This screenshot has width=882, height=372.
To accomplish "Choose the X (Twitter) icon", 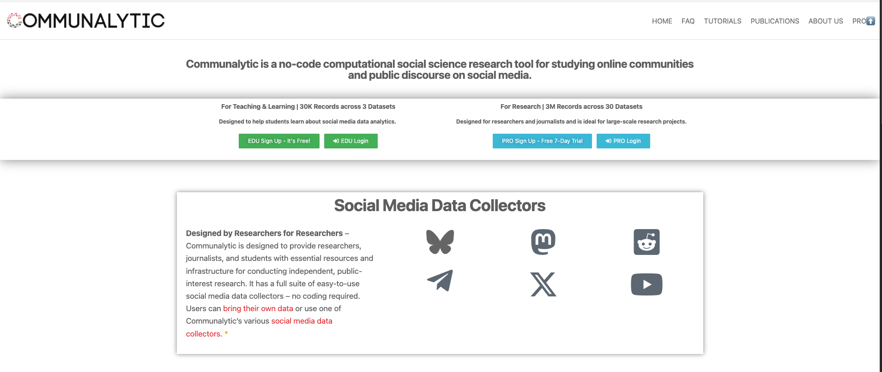I will click(x=543, y=284).
